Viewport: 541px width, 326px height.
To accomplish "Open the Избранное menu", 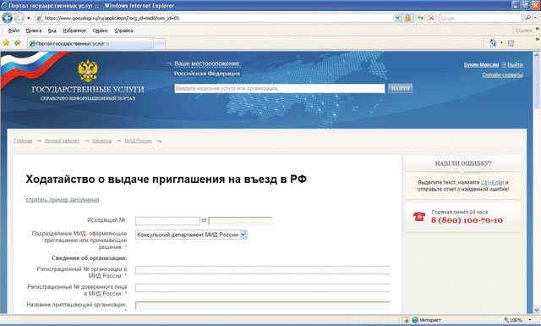I will [74, 30].
